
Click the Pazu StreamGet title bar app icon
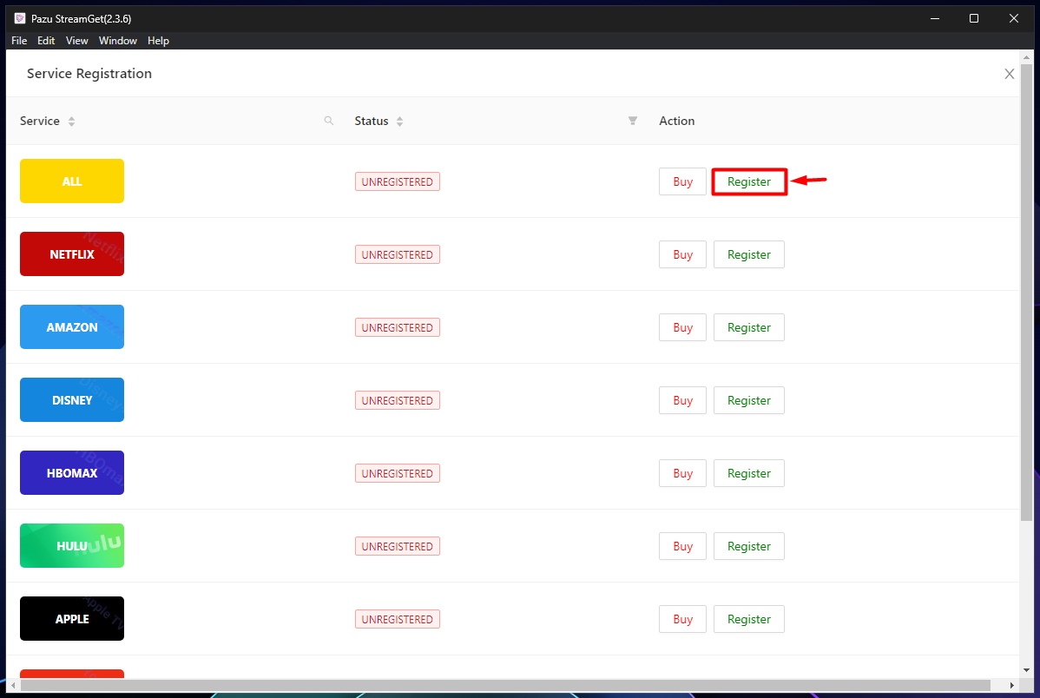(x=20, y=18)
